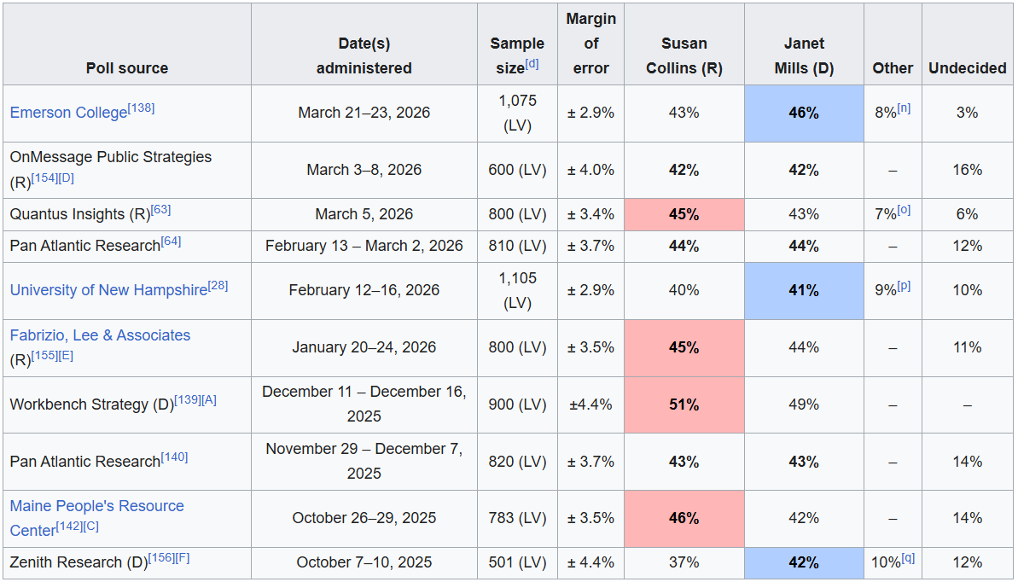This screenshot has width=1018, height=582.
Task: Click the Undecided column header
Action: click(967, 68)
